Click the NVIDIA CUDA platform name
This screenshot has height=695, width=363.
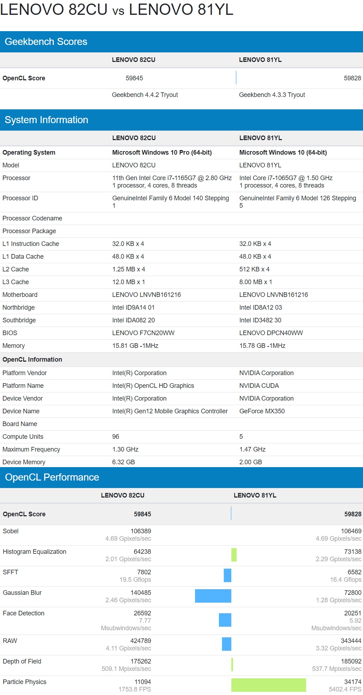pos(259,386)
